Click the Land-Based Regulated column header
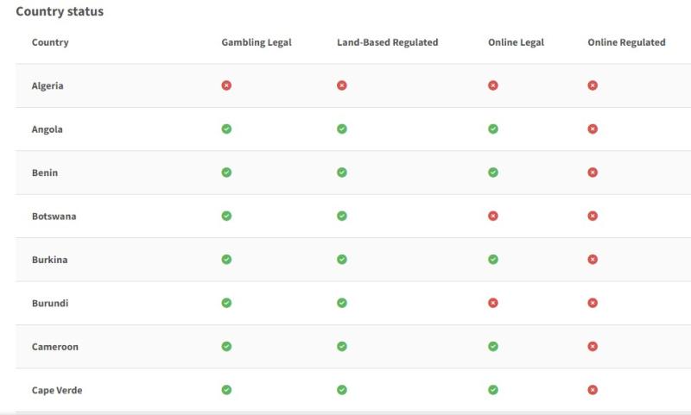The width and height of the screenshot is (691, 415). point(387,42)
